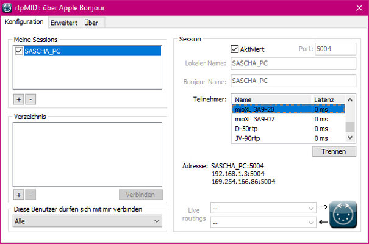This screenshot has height=244, width=369.
Task: Expand the incoming live routing dropdown
Action: point(263,222)
